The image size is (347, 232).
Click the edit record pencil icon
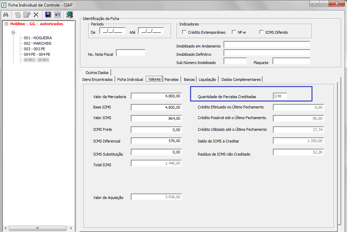27,14
